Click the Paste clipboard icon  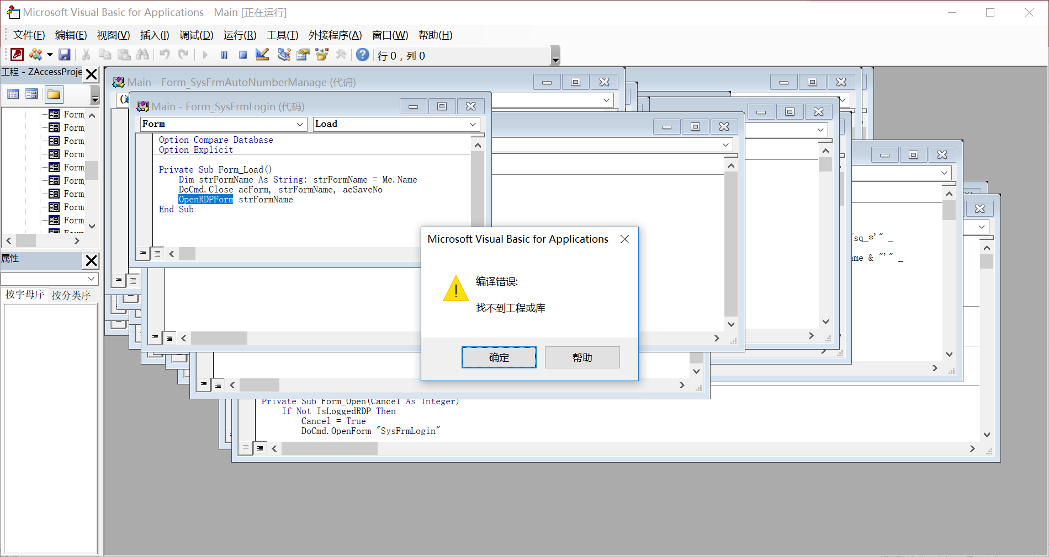(x=124, y=55)
